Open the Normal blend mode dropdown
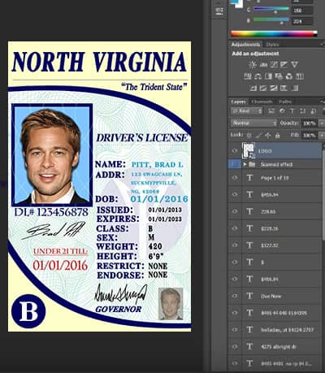 (x=254, y=123)
